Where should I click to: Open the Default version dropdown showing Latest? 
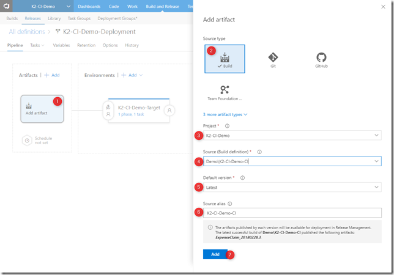point(292,187)
